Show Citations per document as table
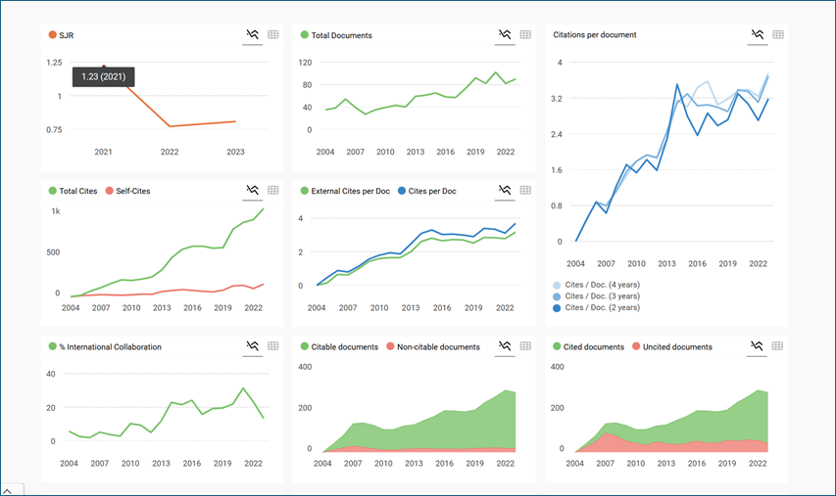Viewport: 836px width, 496px height. (778, 35)
